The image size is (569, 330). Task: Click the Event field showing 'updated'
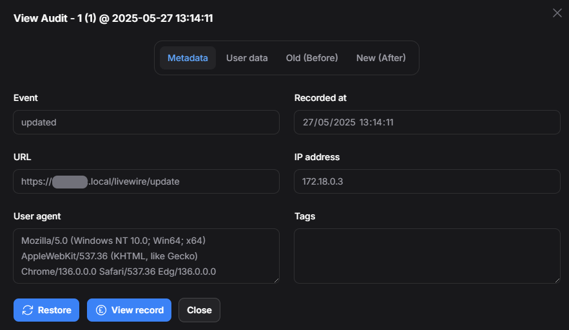(x=146, y=122)
